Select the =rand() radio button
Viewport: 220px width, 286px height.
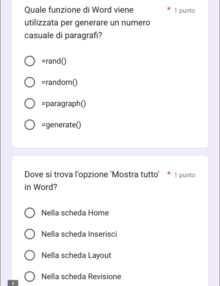(30, 61)
